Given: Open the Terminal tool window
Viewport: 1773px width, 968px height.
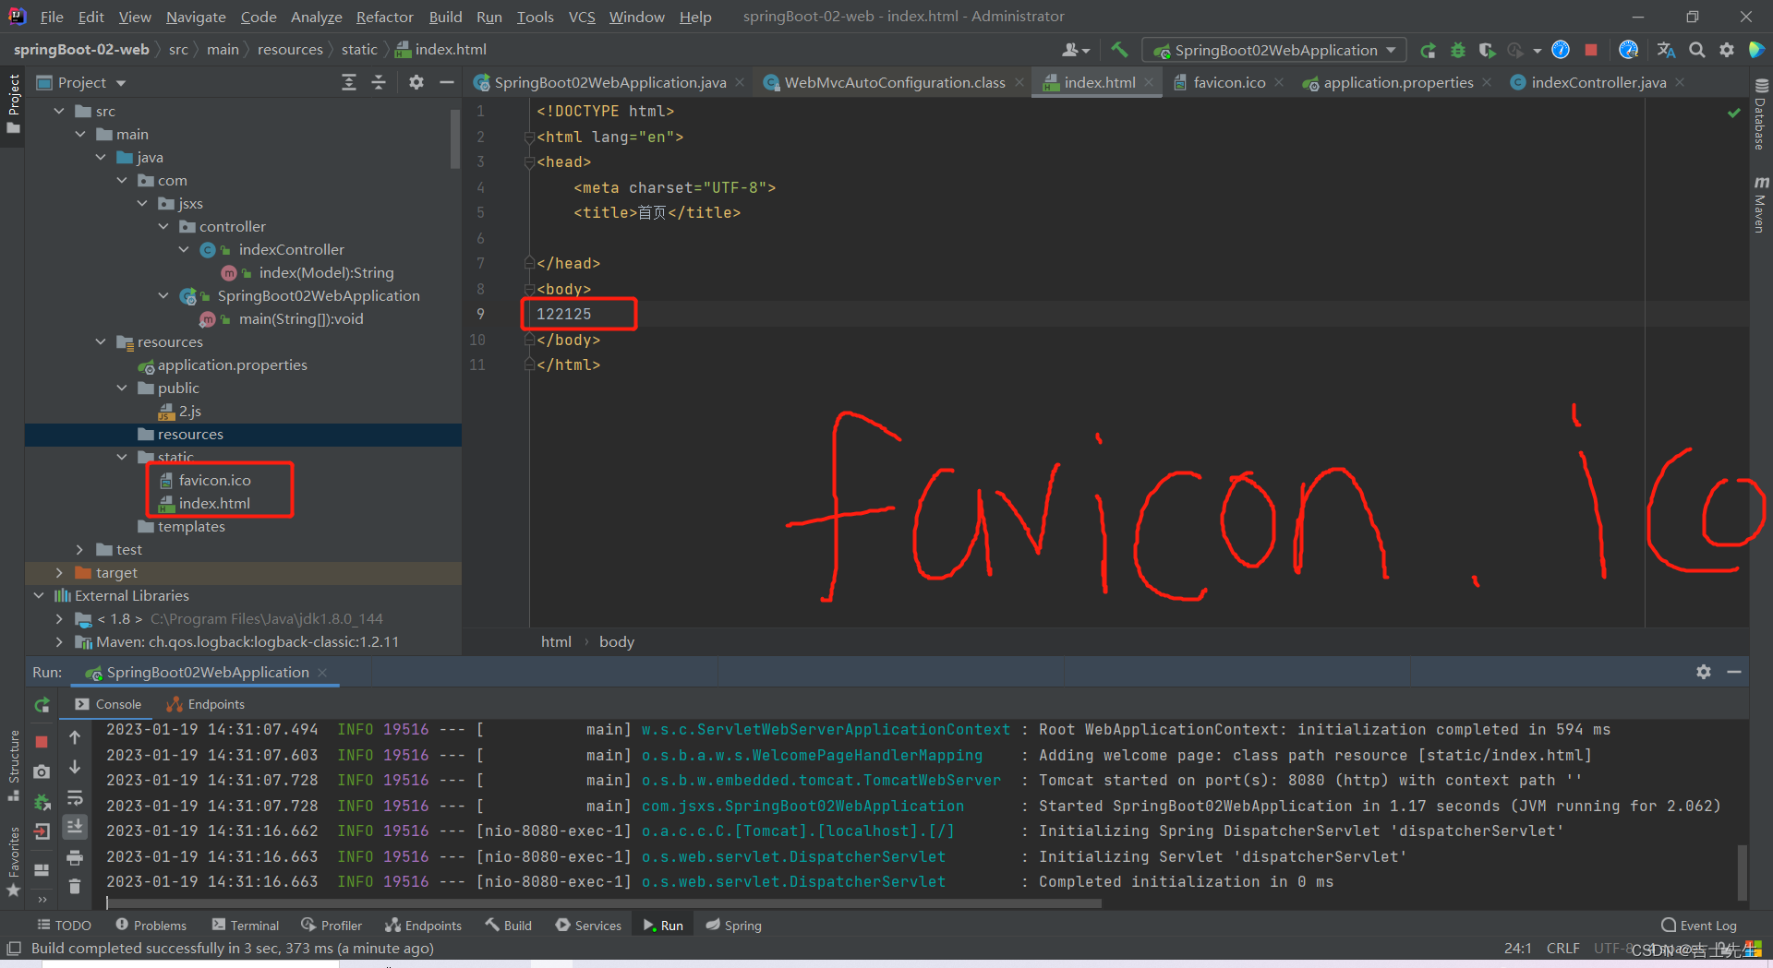Looking at the screenshot, I should (x=245, y=926).
